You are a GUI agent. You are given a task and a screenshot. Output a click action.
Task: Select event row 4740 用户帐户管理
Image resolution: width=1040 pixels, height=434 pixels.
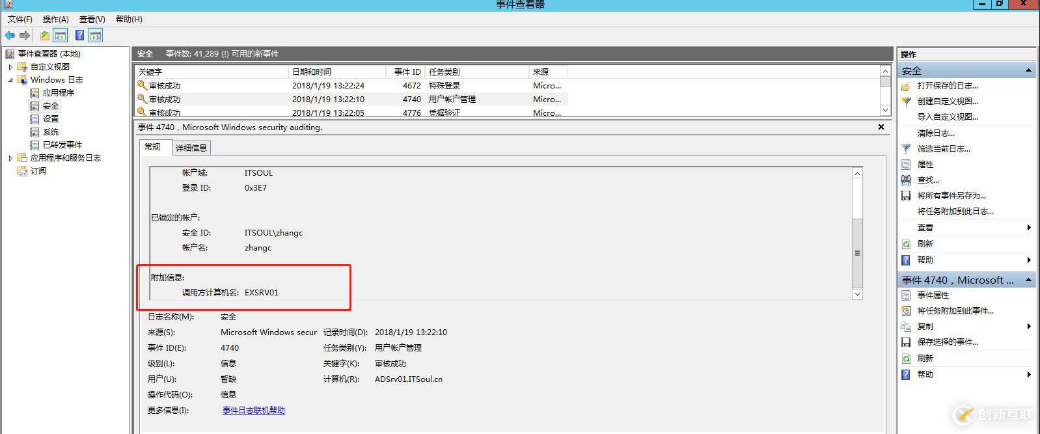click(351, 100)
